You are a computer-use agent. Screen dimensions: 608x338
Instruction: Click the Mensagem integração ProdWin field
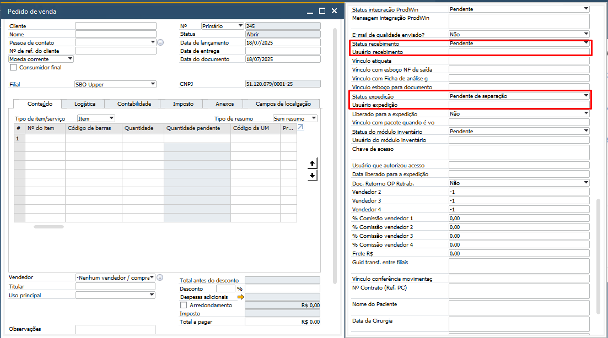[x=519, y=21]
